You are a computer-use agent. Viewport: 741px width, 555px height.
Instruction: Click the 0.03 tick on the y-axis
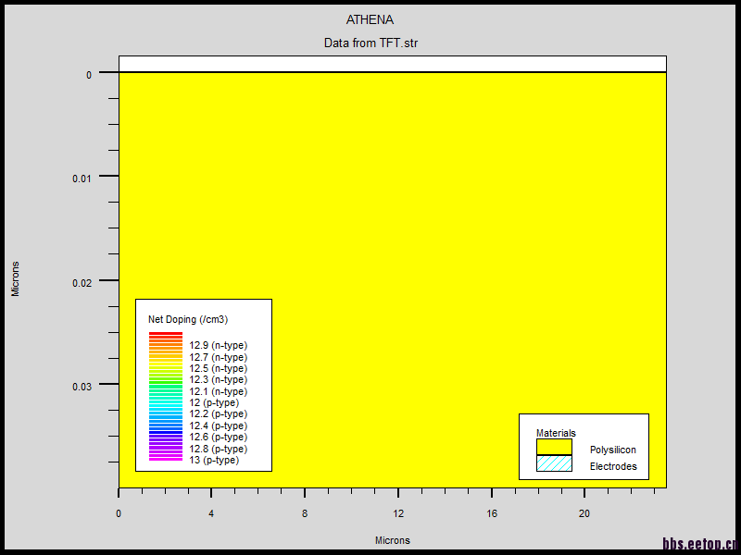coord(82,386)
